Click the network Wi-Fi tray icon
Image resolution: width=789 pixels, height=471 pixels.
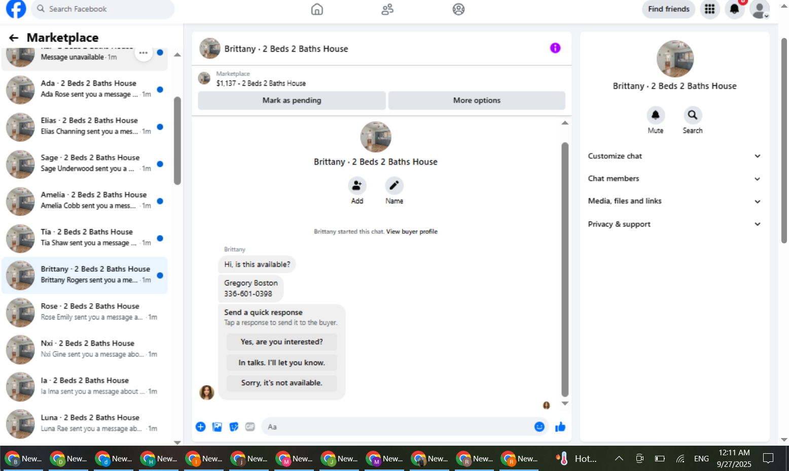(680, 458)
